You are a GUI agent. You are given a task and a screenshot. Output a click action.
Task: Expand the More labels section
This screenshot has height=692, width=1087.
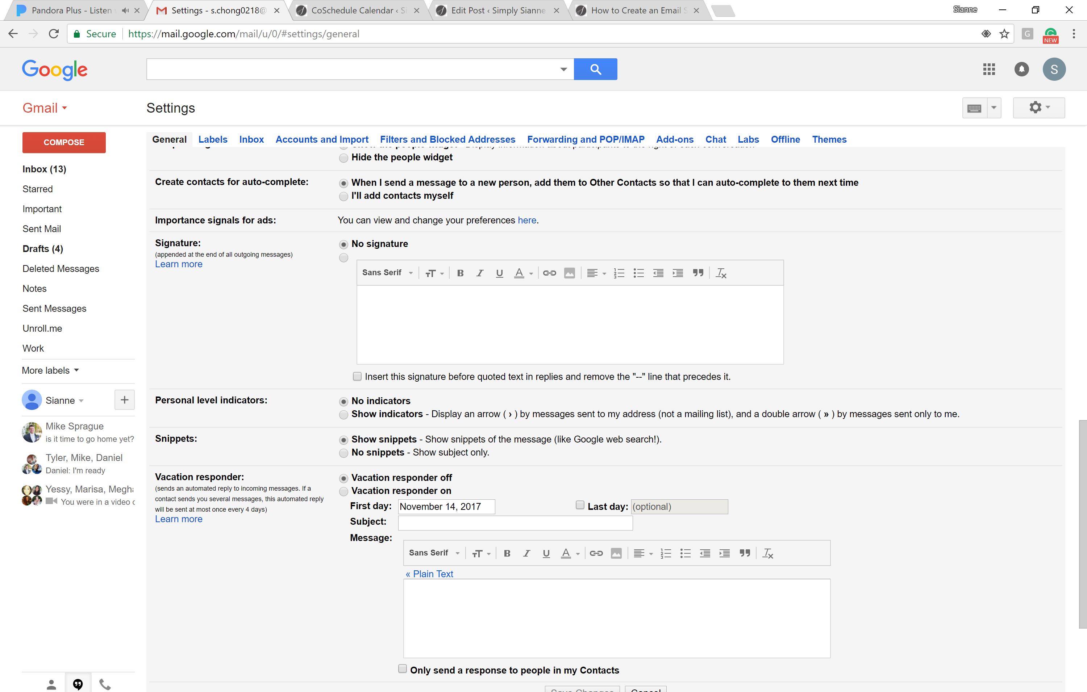(50, 370)
